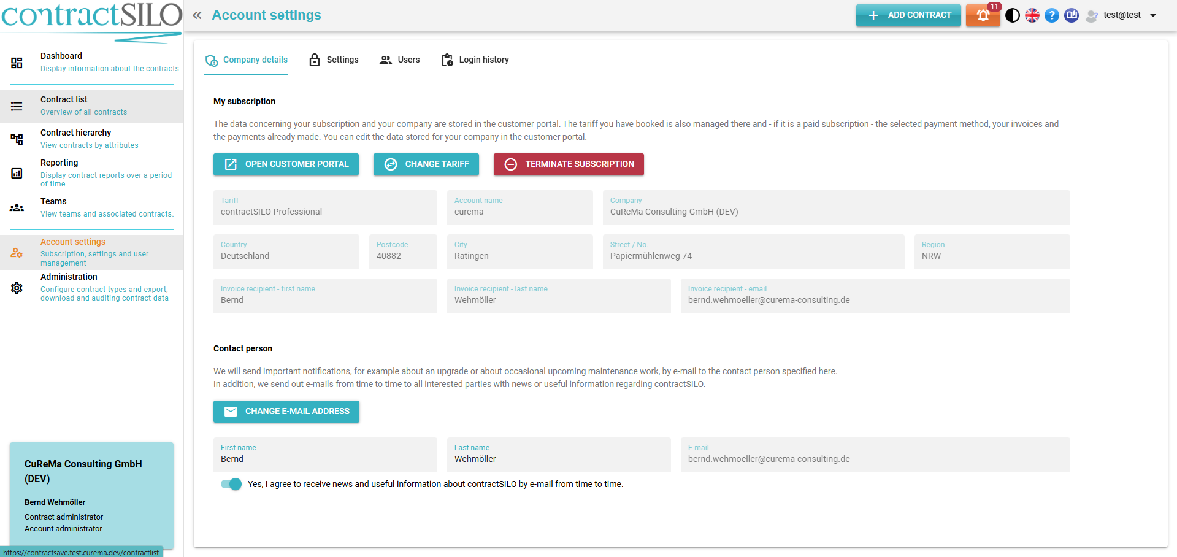Expand the test@test user dropdown arrow

(1153, 15)
